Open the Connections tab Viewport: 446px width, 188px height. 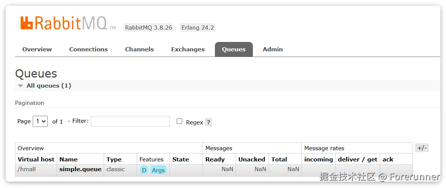[x=88, y=49]
